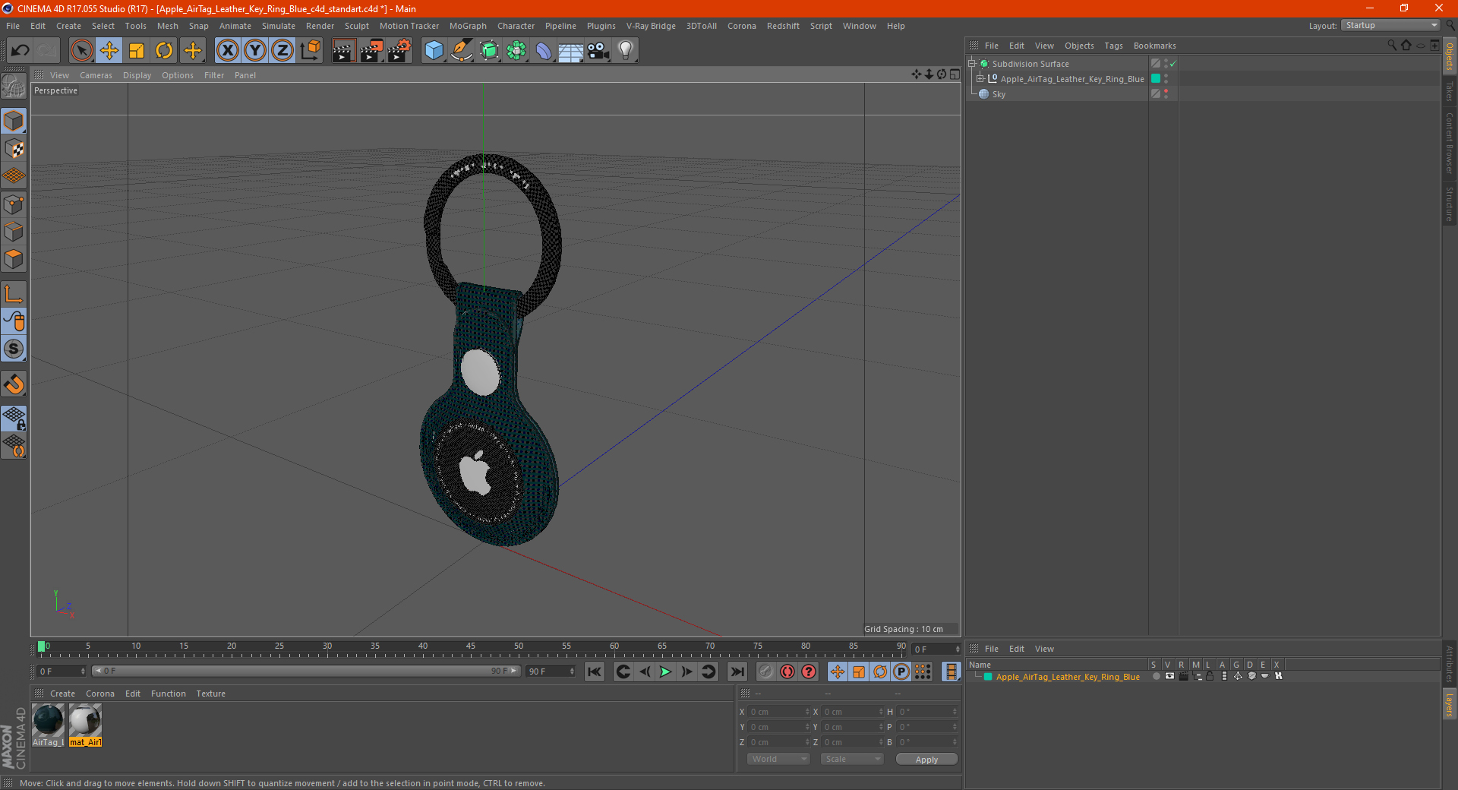Screen dimensions: 1458x790
Task: Add a Camera object
Action: 598,51
